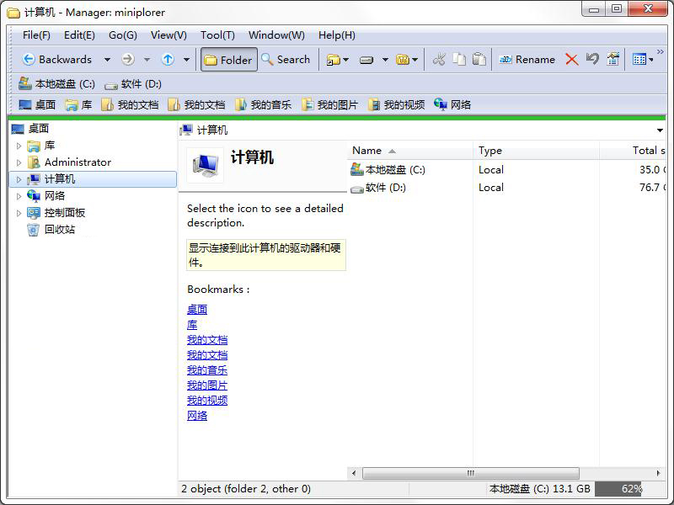The height and width of the screenshot is (505, 674).
Task: Click the Properties icon in toolbar
Action: click(613, 60)
